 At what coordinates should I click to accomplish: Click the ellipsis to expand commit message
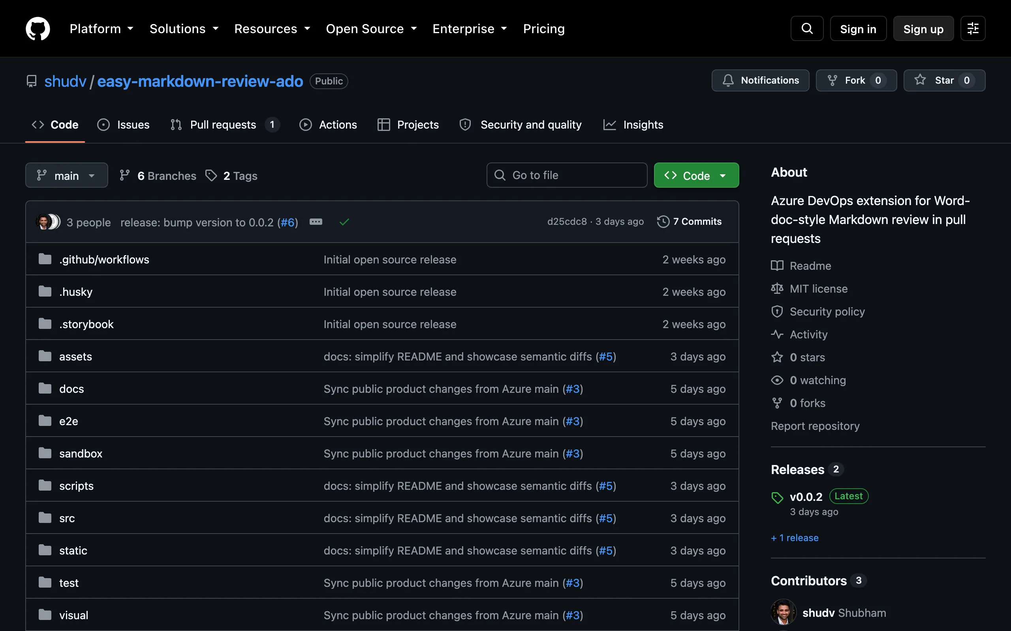[x=316, y=222]
